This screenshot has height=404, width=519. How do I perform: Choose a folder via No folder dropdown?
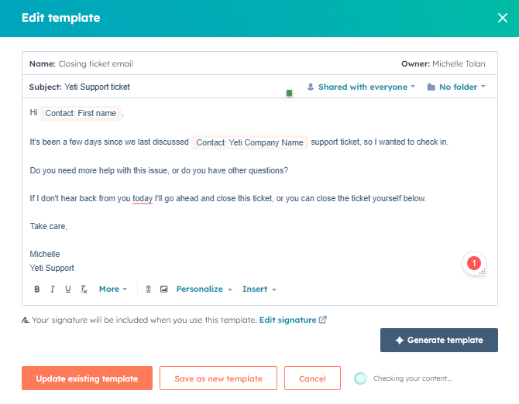point(456,87)
